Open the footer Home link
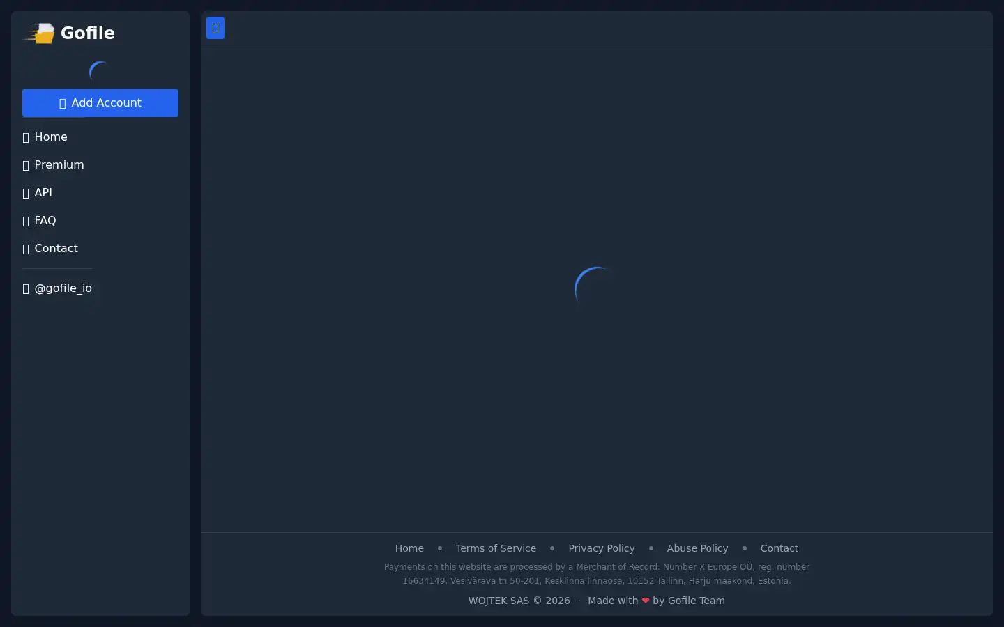 pos(409,548)
